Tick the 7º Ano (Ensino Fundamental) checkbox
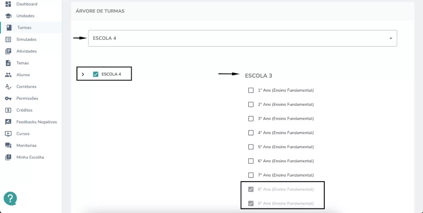The image size is (423, 213). (251, 175)
